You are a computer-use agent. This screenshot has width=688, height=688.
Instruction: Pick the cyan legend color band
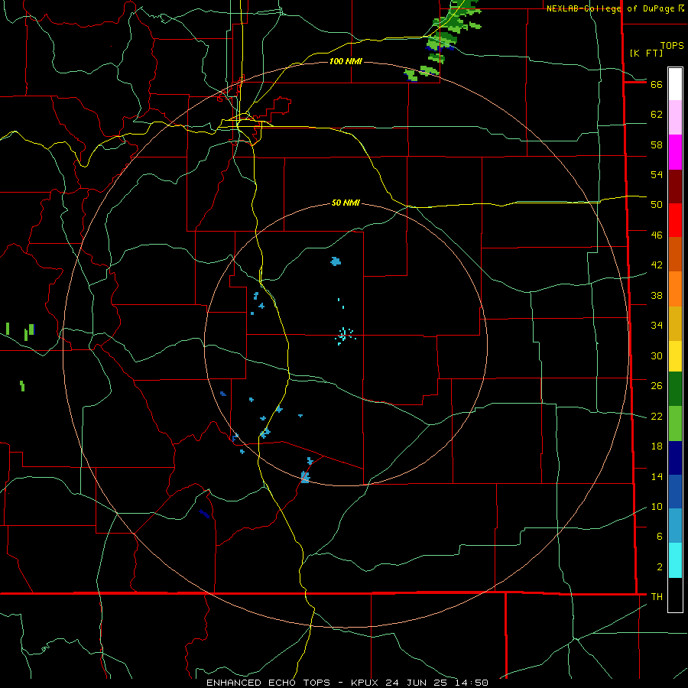coord(675,560)
